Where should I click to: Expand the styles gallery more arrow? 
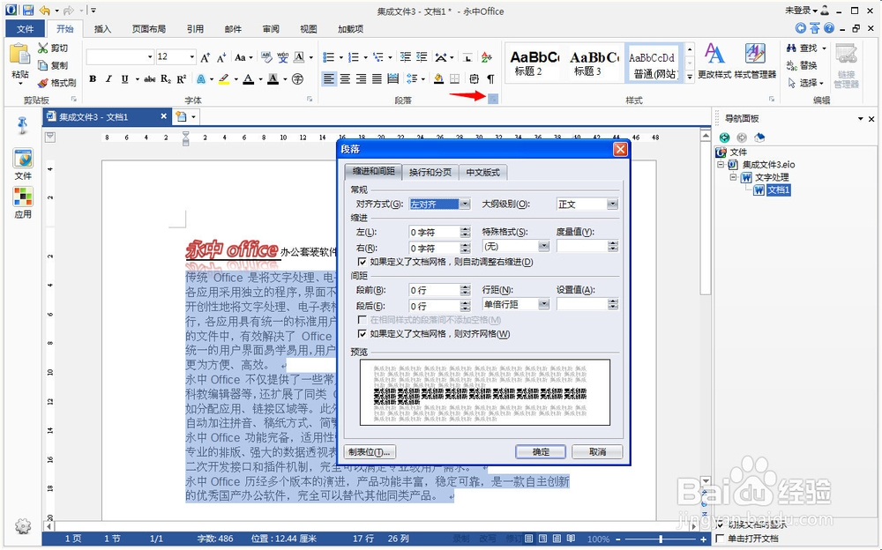[x=690, y=78]
